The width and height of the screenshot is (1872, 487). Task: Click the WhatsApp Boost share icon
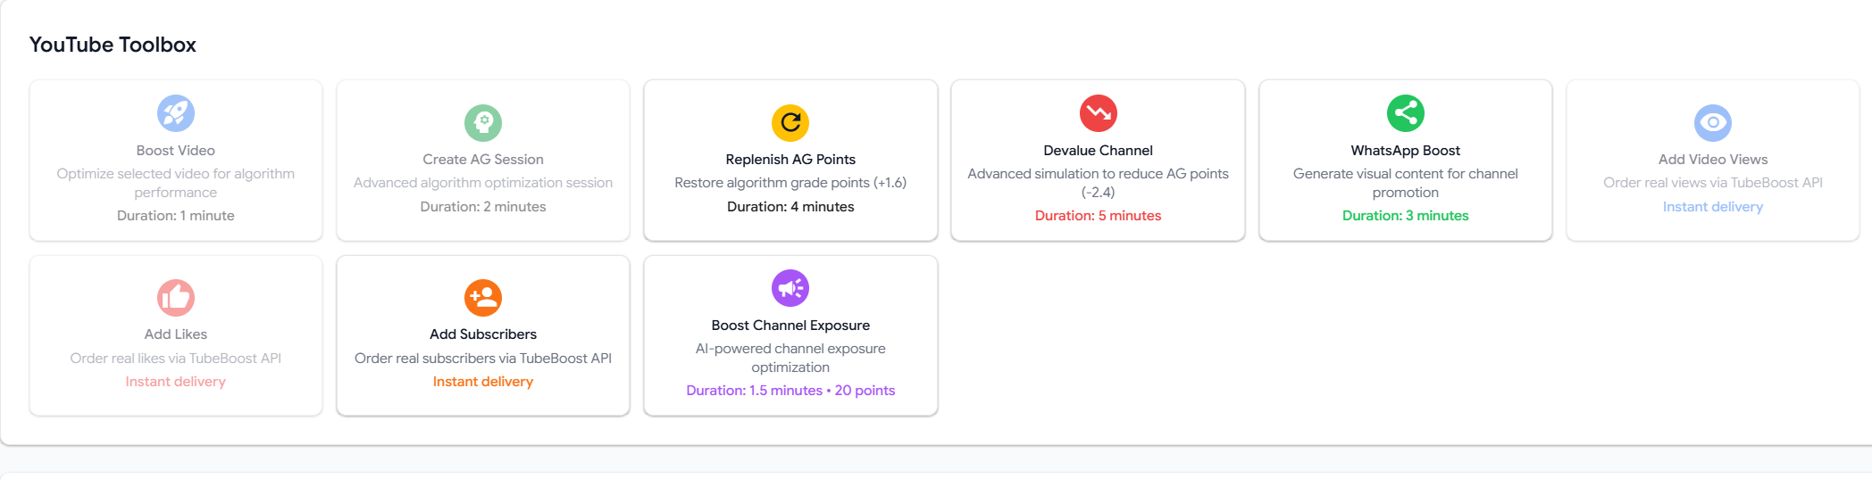(1405, 113)
